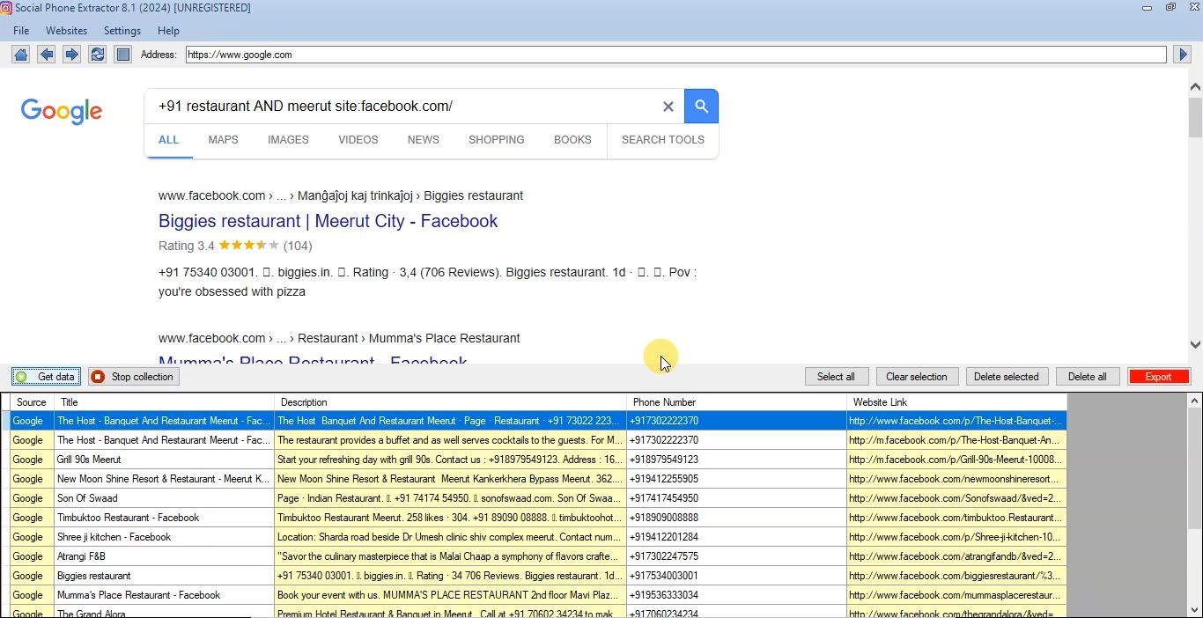Switch to the IMAGES search tab

(288, 140)
